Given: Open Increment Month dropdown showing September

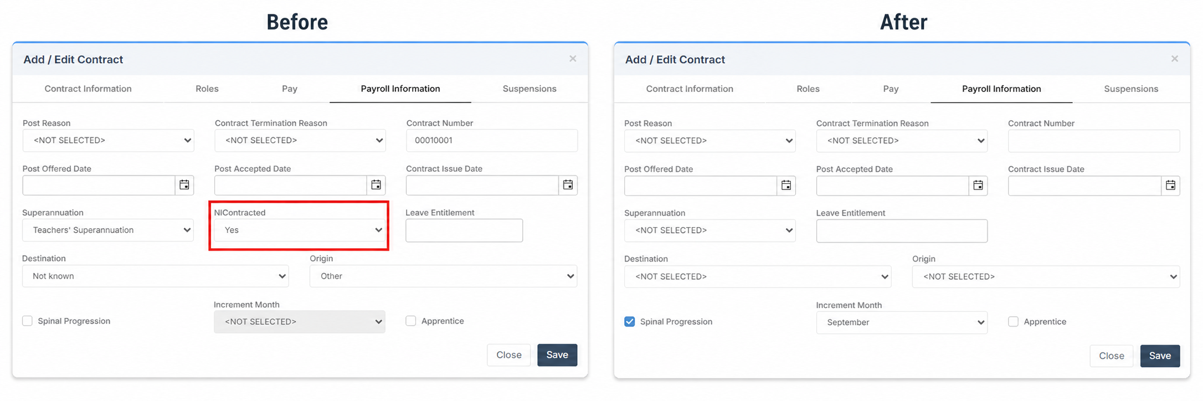Looking at the screenshot, I should [x=902, y=322].
